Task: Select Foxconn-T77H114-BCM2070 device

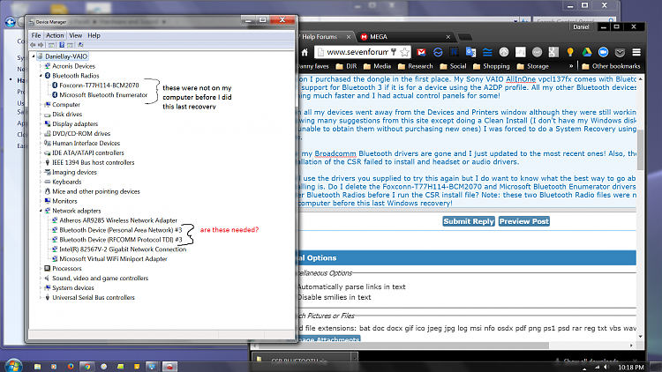Action: pyautogui.click(x=99, y=86)
